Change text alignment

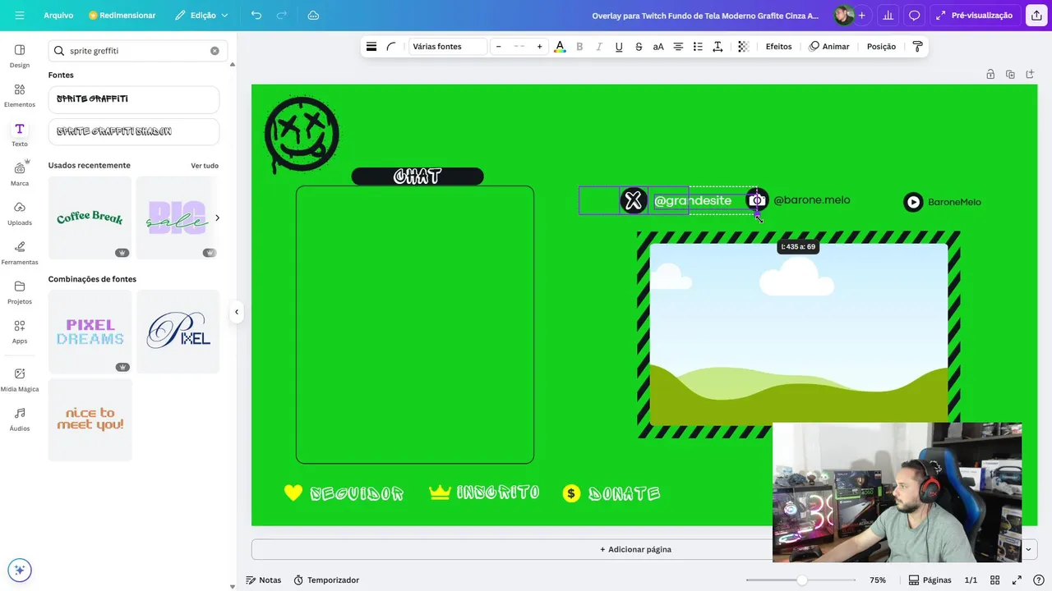click(678, 47)
